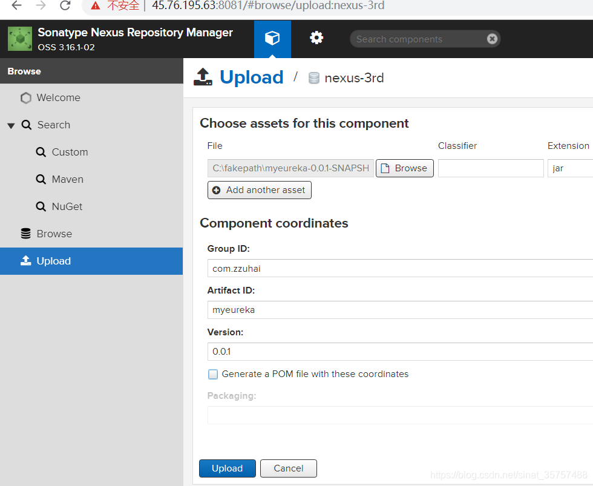Click the database icon beside Browse
Image resolution: width=593 pixels, height=486 pixels.
coord(25,234)
